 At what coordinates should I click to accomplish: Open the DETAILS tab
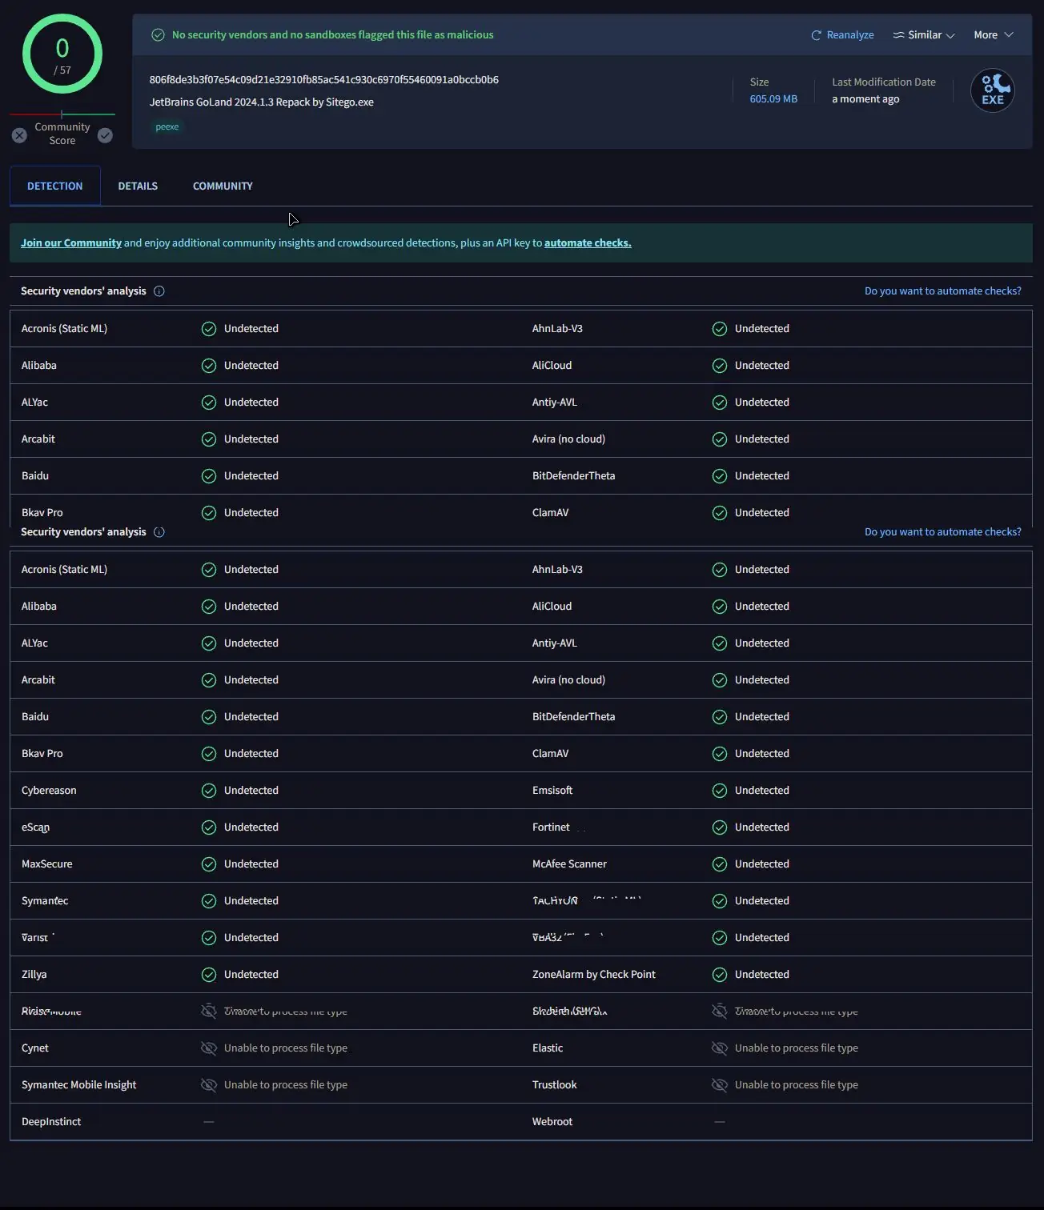138,186
